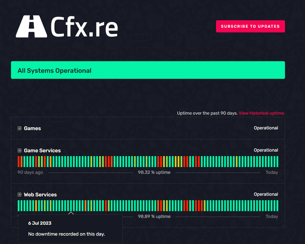305x244 pixels.
Task: Select today's uptime bar for Web Services
Action: 277,205
